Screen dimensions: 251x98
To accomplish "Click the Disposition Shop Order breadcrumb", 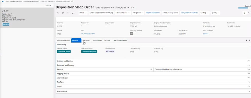I will click(x=63, y=1).
